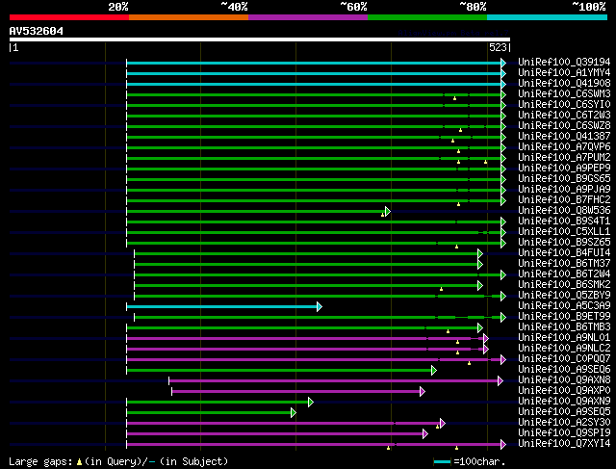
Task: Click the UniRef100_Q39194 label
Action: pos(564,62)
